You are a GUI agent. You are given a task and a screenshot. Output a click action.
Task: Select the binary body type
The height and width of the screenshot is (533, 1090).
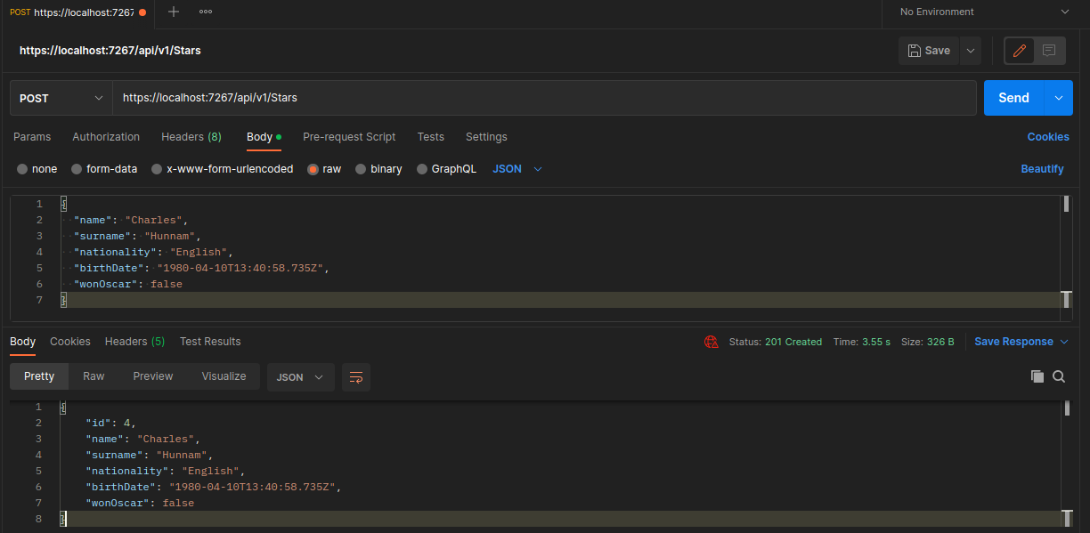[378, 169]
